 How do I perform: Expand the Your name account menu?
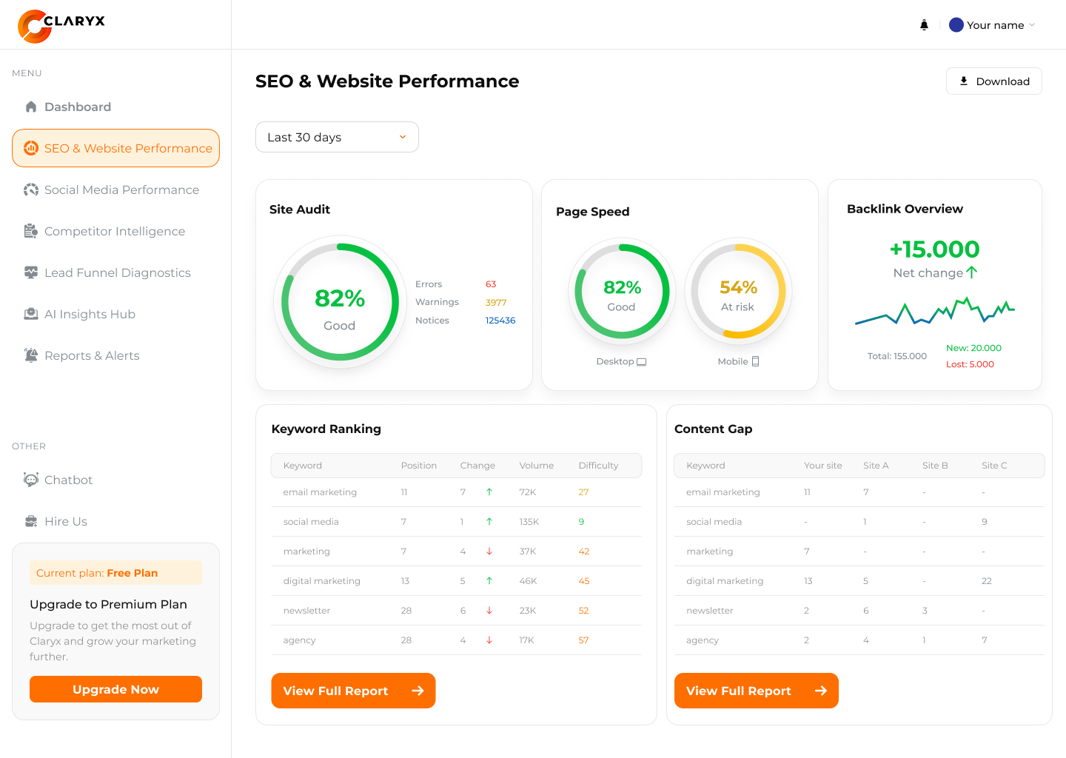click(x=991, y=24)
